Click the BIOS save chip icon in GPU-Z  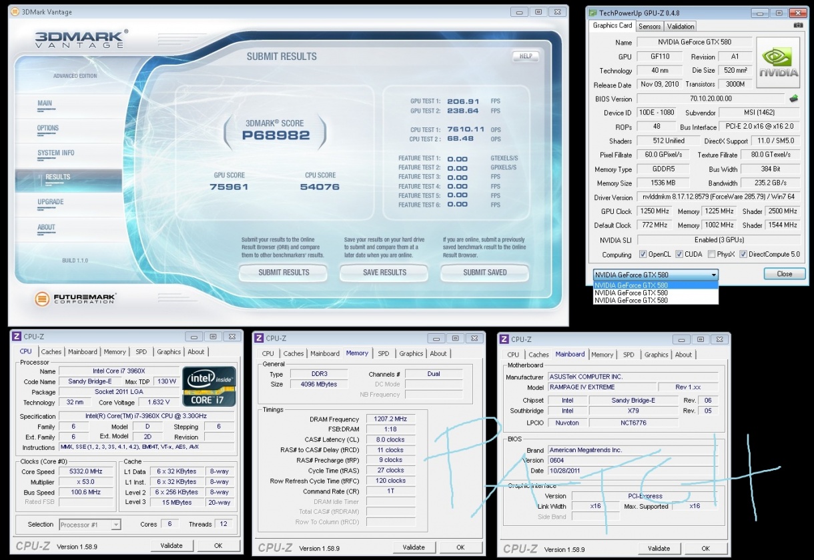[793, 99]
